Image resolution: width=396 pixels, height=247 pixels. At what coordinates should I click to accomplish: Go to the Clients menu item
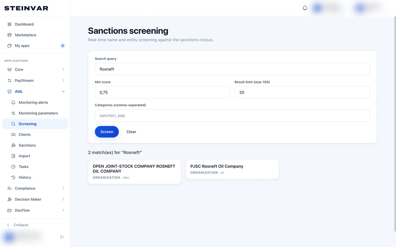pos(35,135)
